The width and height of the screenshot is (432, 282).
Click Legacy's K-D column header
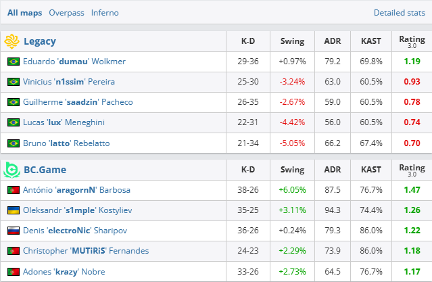(248, 41)
